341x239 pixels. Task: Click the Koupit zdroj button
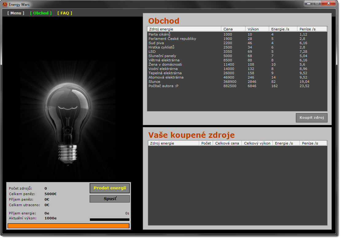312,118
